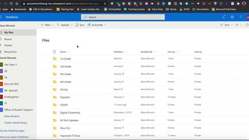Screen dimensions: 249x140
Task: Select the 5th Grade folder icon
Action: coord(55,74)
